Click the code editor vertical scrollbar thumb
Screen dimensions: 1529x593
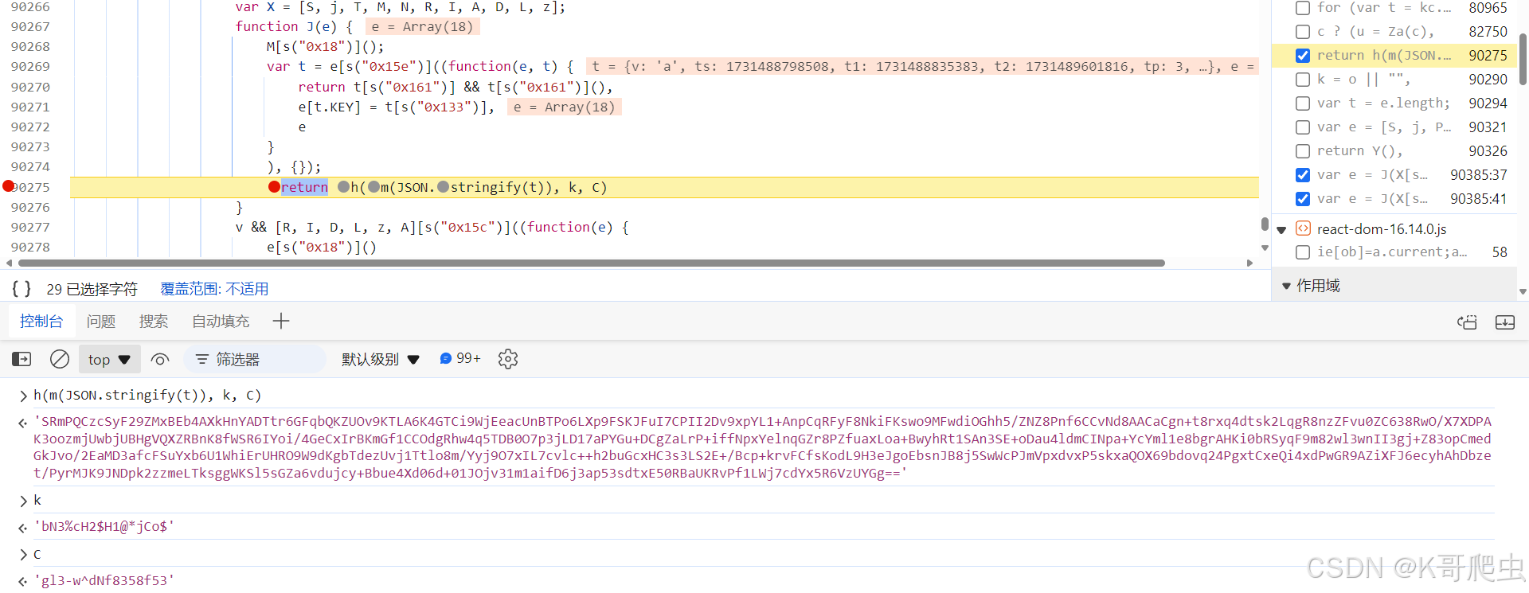pos(1265,224)
